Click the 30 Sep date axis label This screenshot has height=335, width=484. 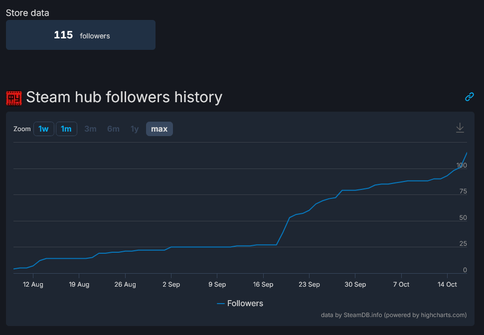pos(355,284)
